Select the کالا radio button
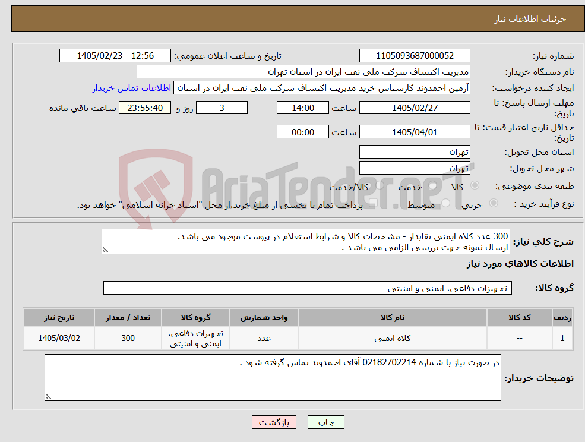 pyautogui.click(x=475, y=185)
